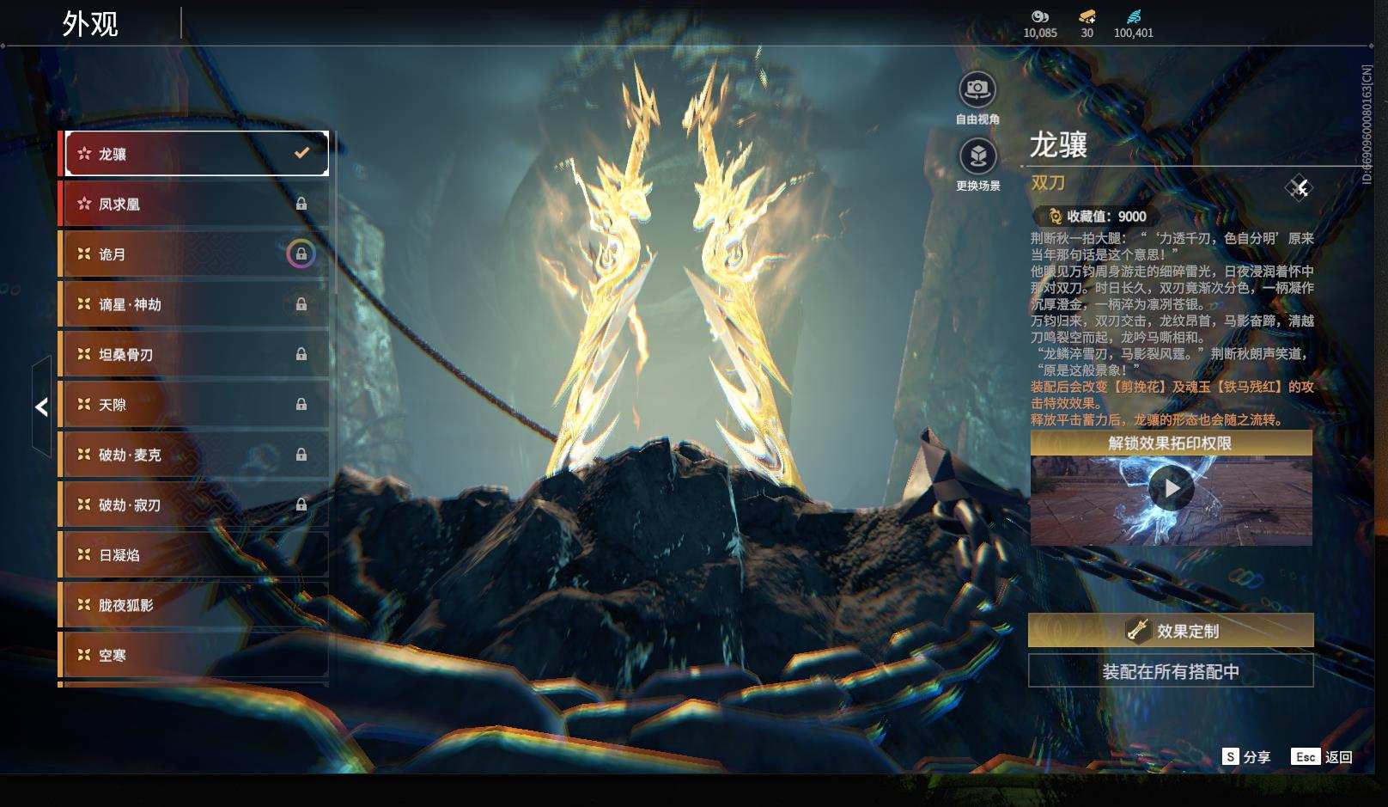
Task: Open the 效果定制 customization button
Action: click(x=1171, y=631)
